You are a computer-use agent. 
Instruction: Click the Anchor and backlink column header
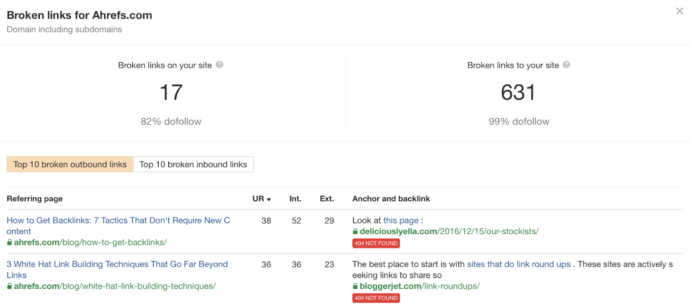[x=391, y=199]
